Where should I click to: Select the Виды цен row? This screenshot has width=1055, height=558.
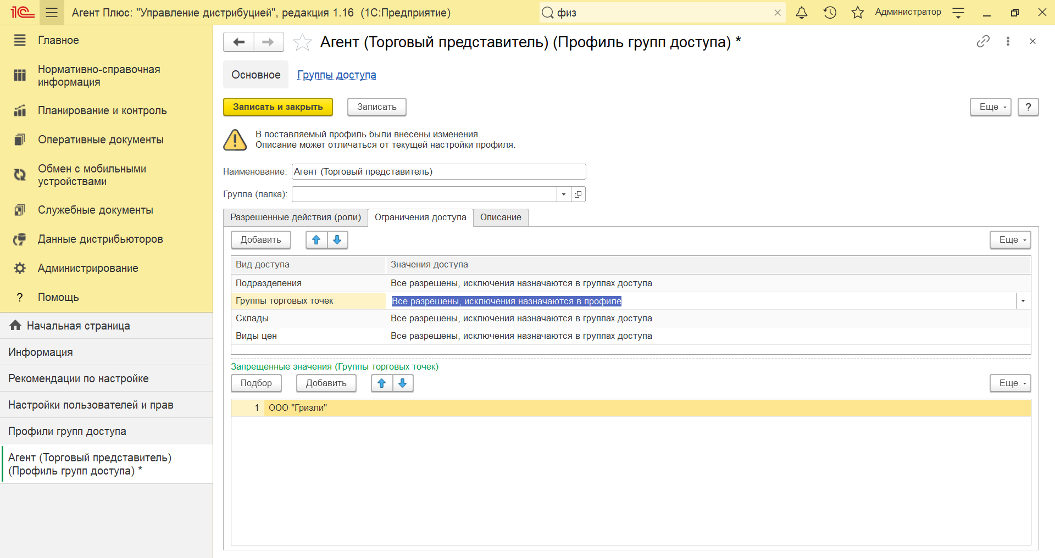pos(631,336)
